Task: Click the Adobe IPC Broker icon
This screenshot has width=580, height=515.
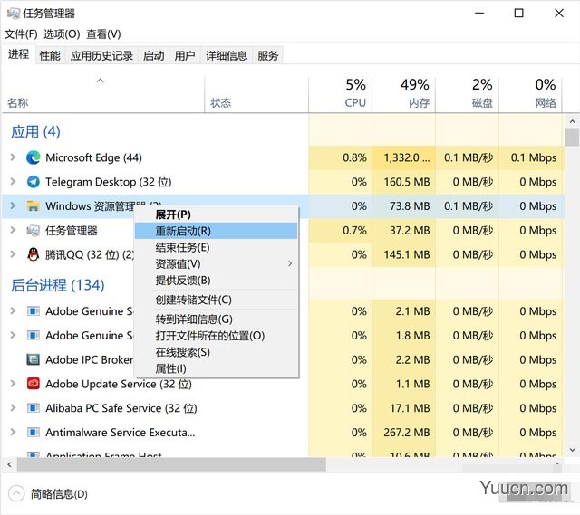Action: 33,359
